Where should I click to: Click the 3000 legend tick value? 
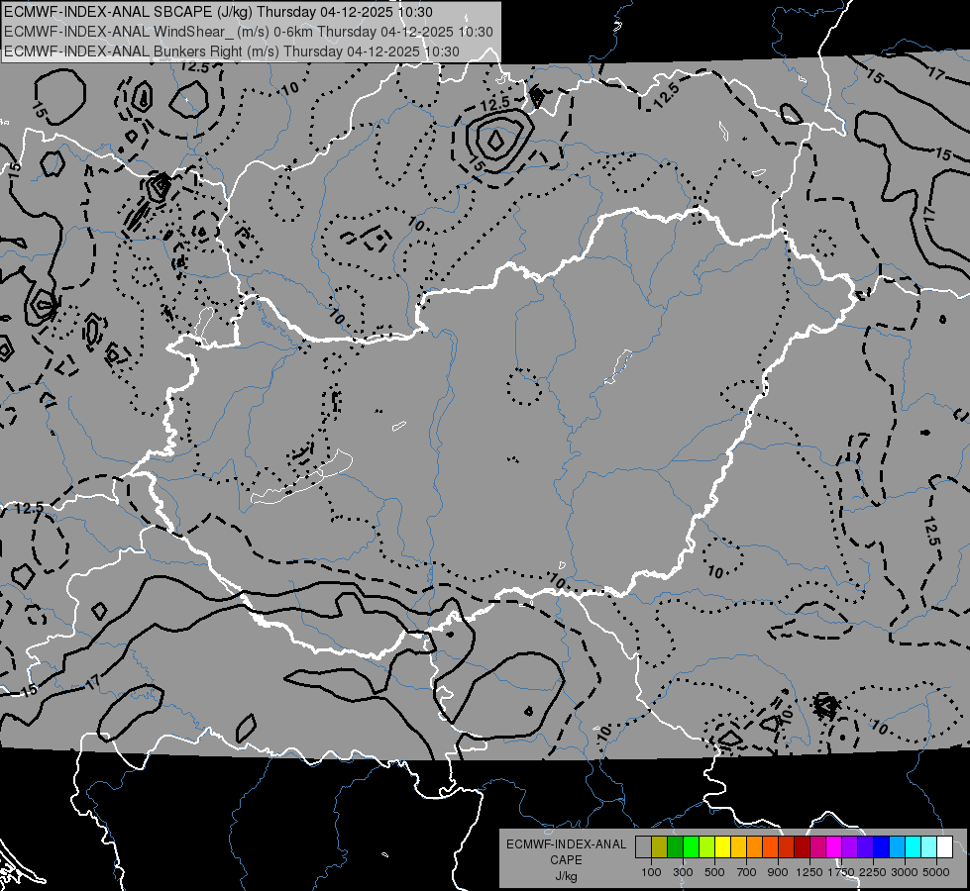point(905,872)
